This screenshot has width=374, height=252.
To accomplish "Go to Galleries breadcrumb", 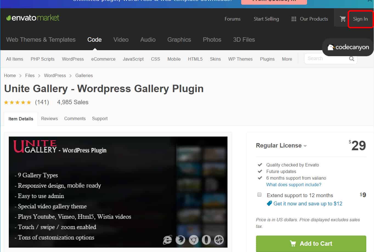I will click(84, 75).
